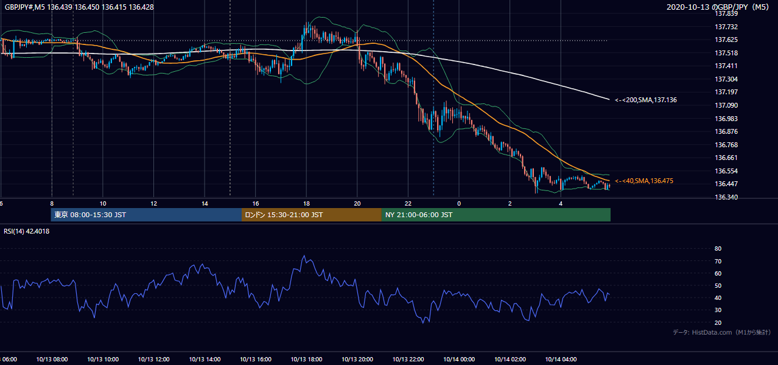Image resolution: width=778 pixels, height=365 pixels.
Task: Click price level 137.518 on axis
Action: pyautogui.click(x=726, y=53)
